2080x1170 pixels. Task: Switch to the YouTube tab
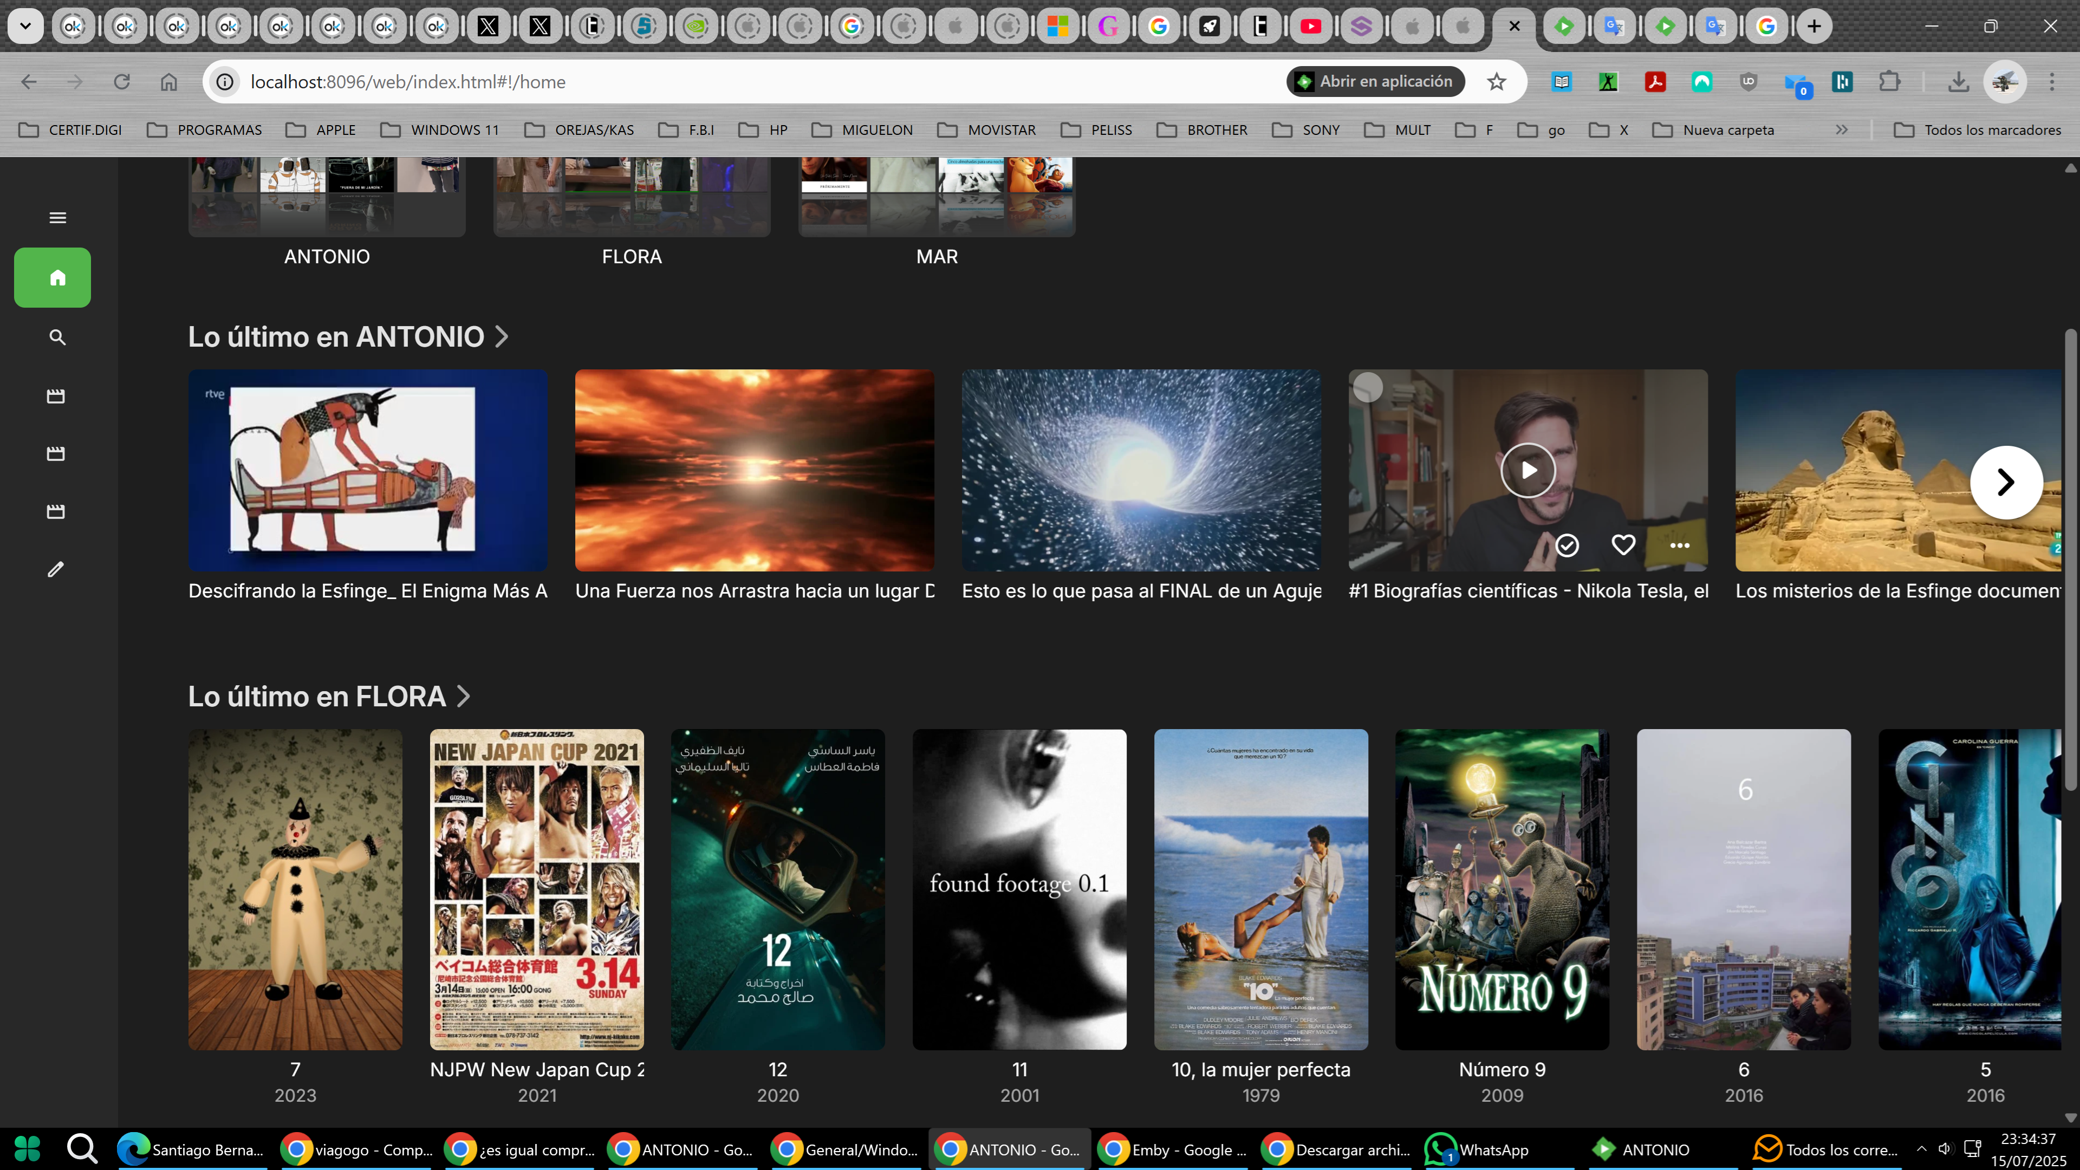click(x=1310, y=26)
